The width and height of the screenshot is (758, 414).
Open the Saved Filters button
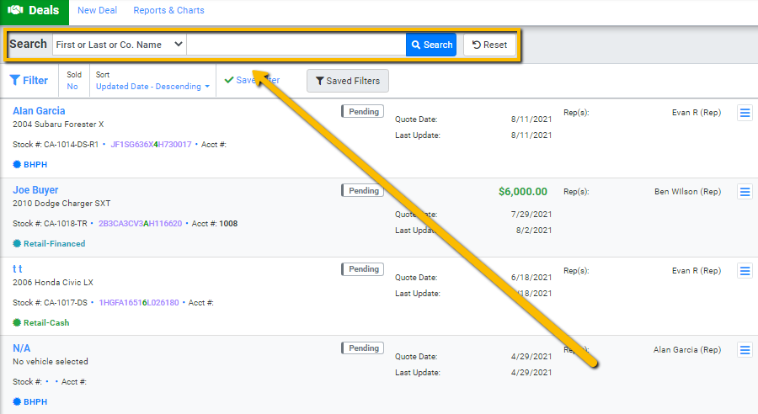[347, 81]
